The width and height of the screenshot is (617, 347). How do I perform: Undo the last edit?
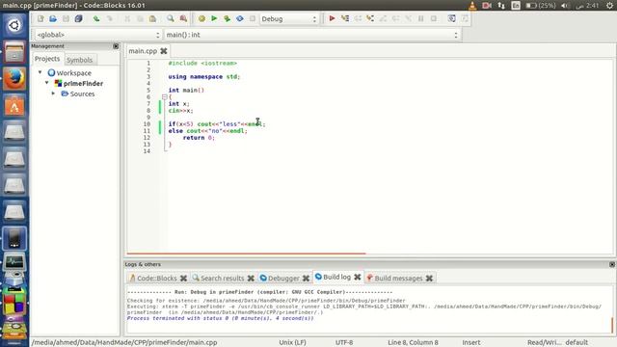96,18
